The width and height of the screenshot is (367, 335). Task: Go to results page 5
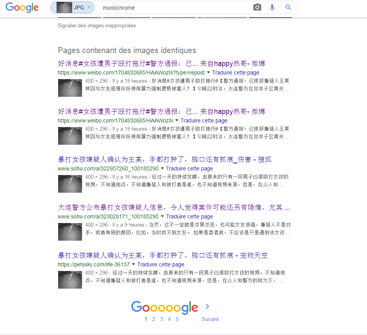point(177,319)
